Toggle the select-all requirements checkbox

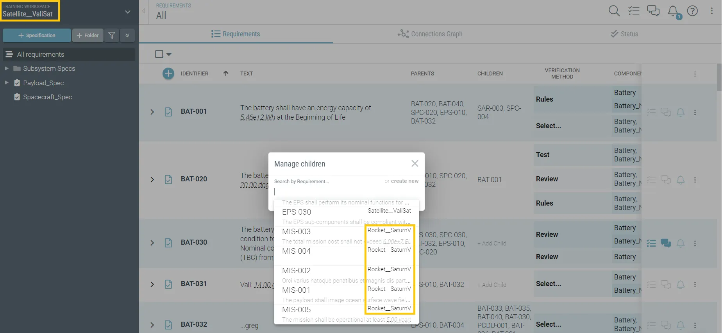click(x=159, y=54)
